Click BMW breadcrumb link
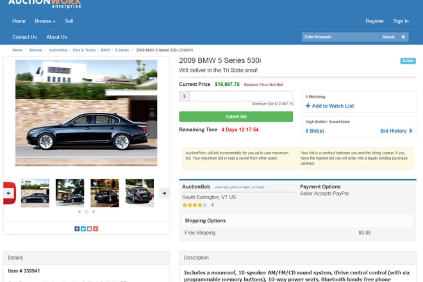The image size is (423, 282). 106,50
